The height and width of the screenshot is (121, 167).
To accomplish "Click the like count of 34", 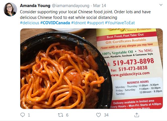I will (x=106, y=115).
